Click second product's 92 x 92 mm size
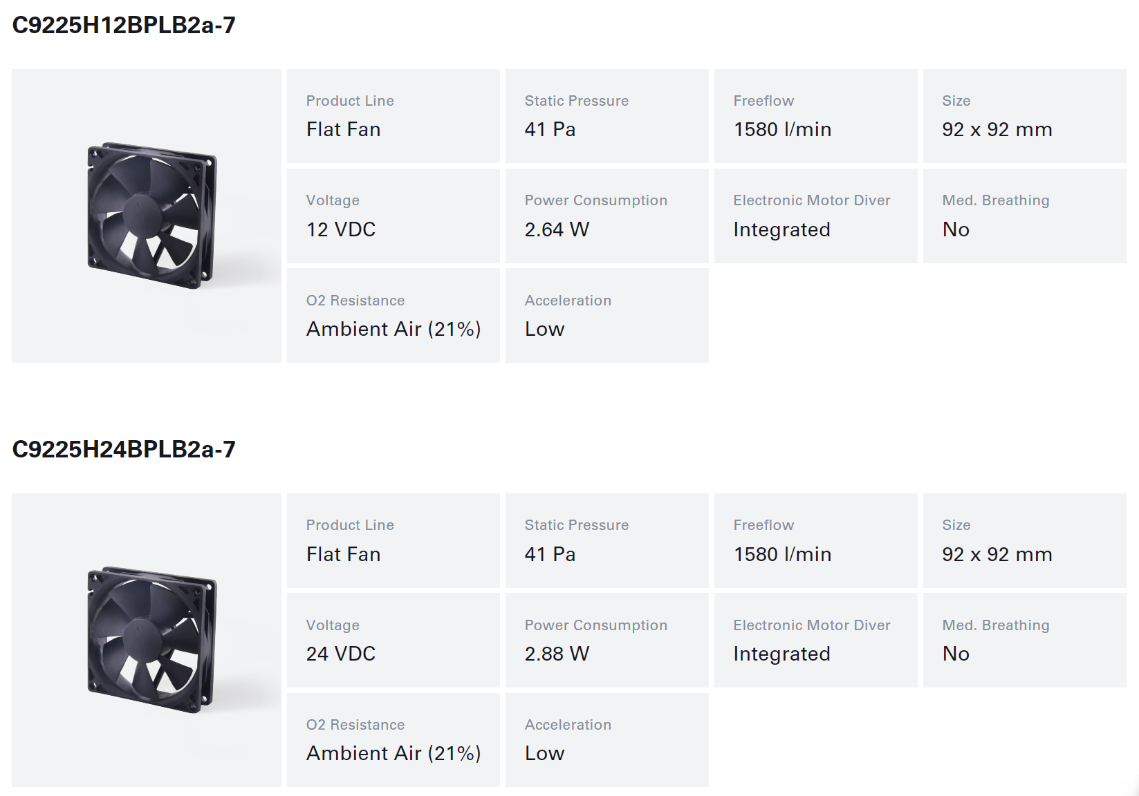1139x796 pixels. coord(1025,540)
